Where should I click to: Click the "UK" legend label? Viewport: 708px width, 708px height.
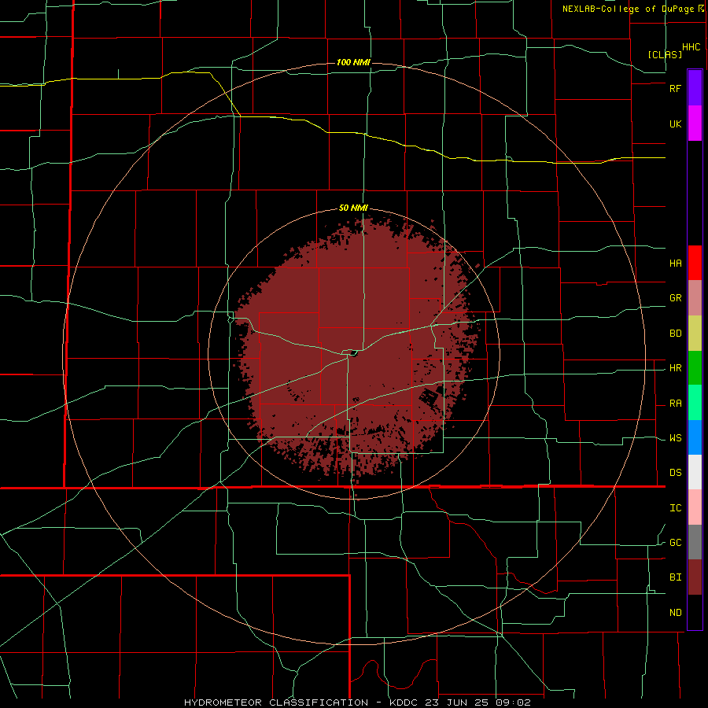click(x=676, y=124)
